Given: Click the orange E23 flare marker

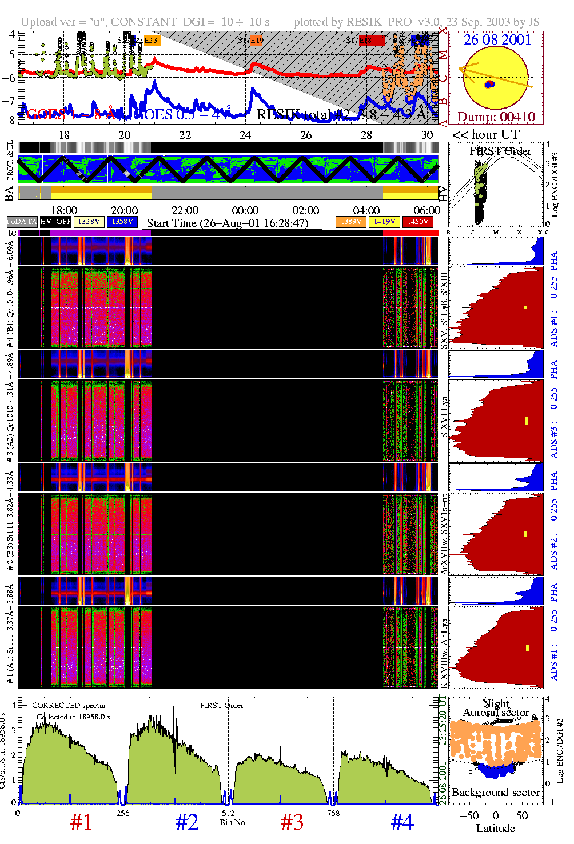Looking at the screenshot, I should pos(152,40).
